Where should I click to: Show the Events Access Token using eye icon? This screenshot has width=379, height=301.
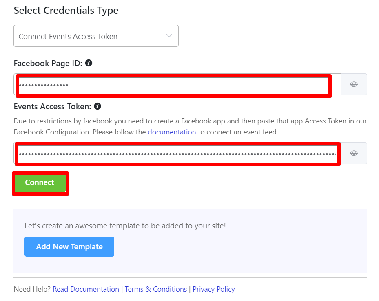pyautogui.click(x=354, y=153)
